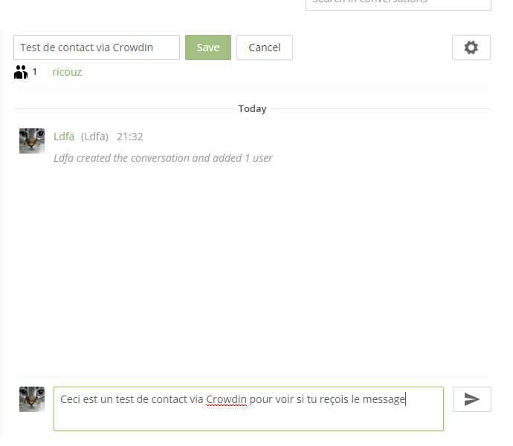Click the Today date divider label
The height and width of the screenshot is (446, 513).
(x=252, y=109)
